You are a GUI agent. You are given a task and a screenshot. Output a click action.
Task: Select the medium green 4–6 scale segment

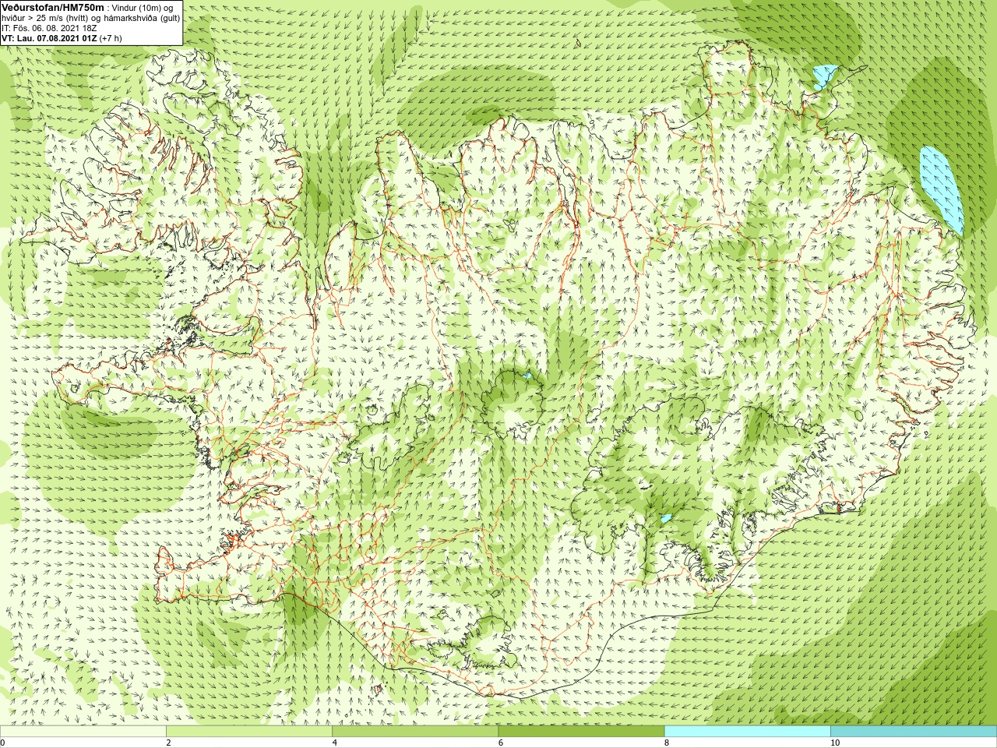(x=415, y=732)
